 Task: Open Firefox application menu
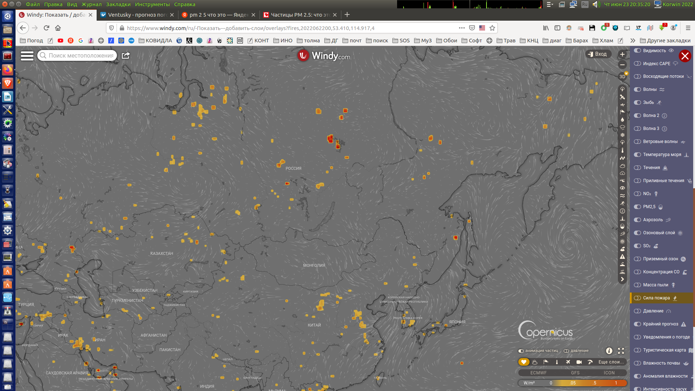click(x=688, y=28)
